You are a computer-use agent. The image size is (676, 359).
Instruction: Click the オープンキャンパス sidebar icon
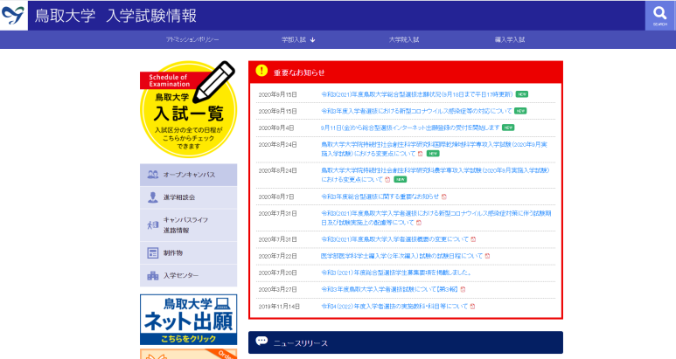coord(153,175)
